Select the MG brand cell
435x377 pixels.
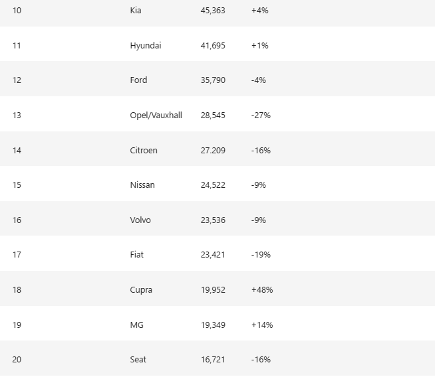pos(136,325)
